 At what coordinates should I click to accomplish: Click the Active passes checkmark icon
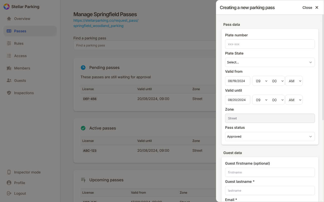pyautogui.click(x=83, y=128)
